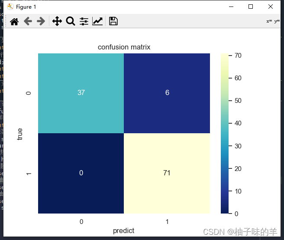Click the heatmap cell with value 0
Screen dimensions: 284x240
81,173
